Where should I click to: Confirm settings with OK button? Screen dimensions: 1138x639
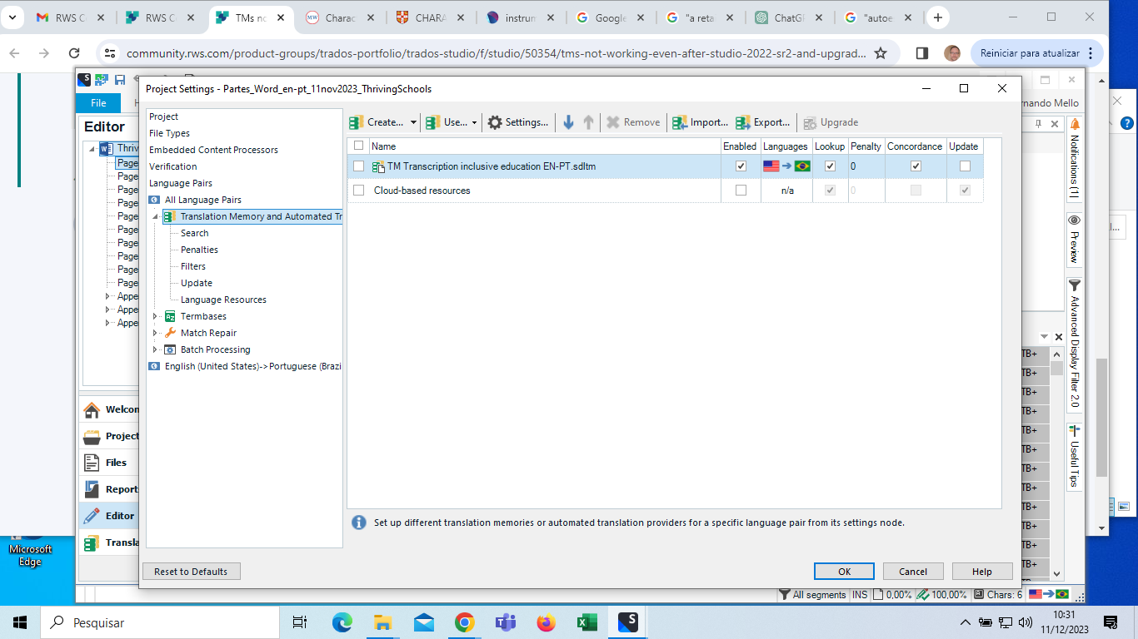point(844,572)
